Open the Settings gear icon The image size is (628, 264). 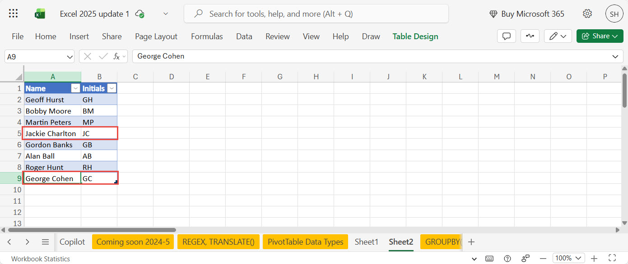pos(587,14)
